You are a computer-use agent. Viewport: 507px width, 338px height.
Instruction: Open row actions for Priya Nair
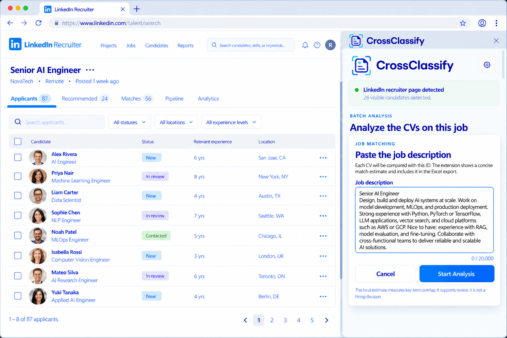[x=323, y=177]
